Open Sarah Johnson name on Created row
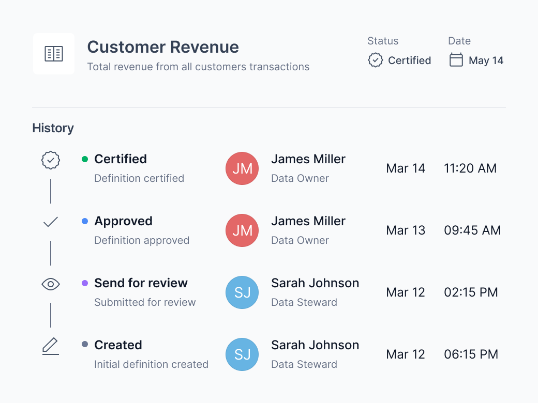 click(x=315, y=345)
